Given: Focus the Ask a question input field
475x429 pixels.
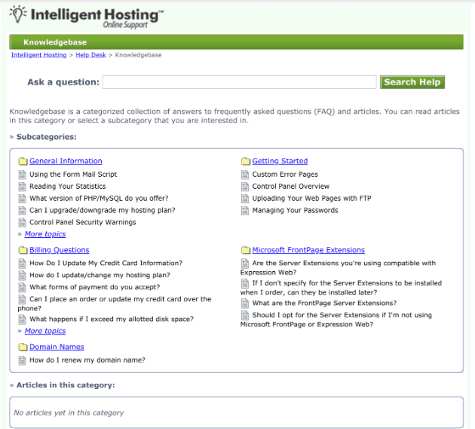Looking at the screenshot, I should (x=239, y=82).
